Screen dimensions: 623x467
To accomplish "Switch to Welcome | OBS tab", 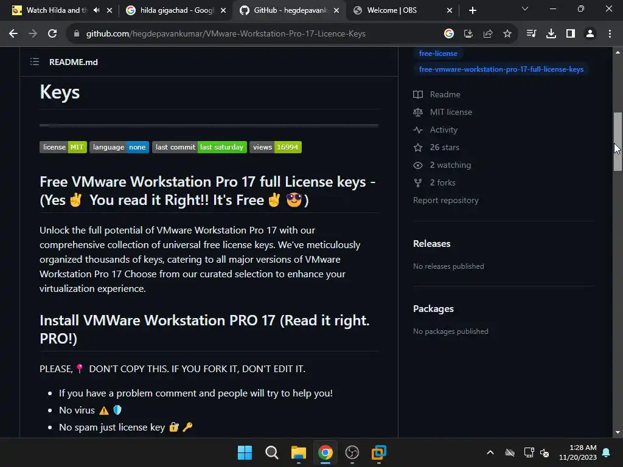I will (403, 10).
